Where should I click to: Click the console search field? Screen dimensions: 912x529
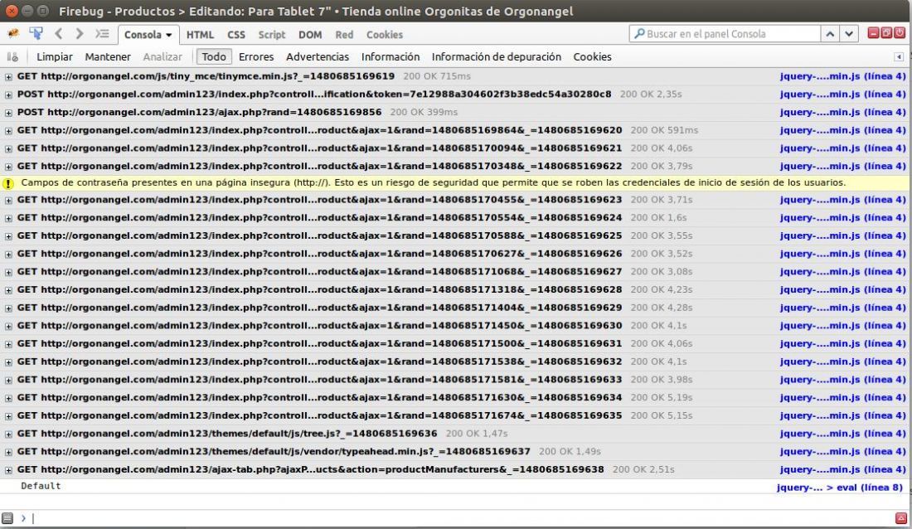point(725,34)
